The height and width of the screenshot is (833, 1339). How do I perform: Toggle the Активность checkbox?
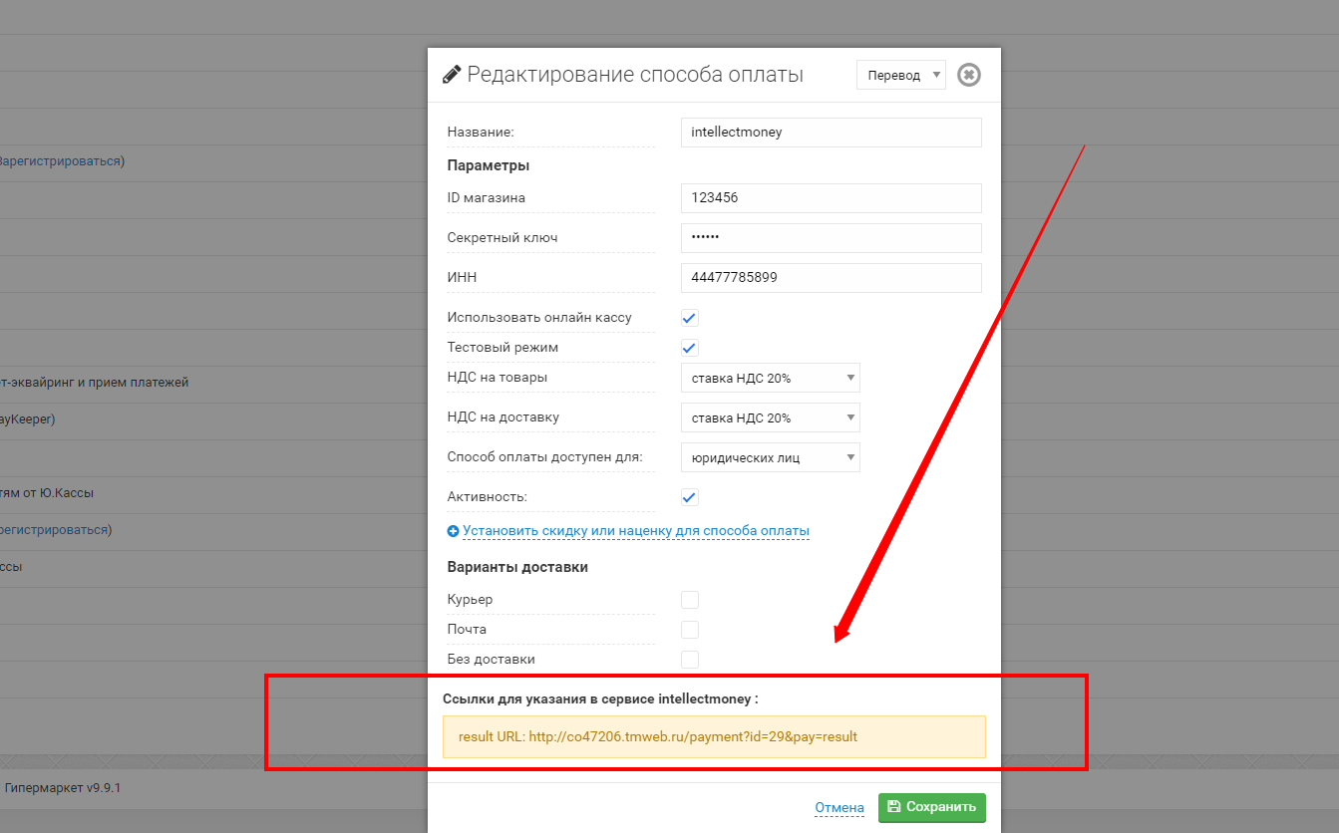(690, 497)
